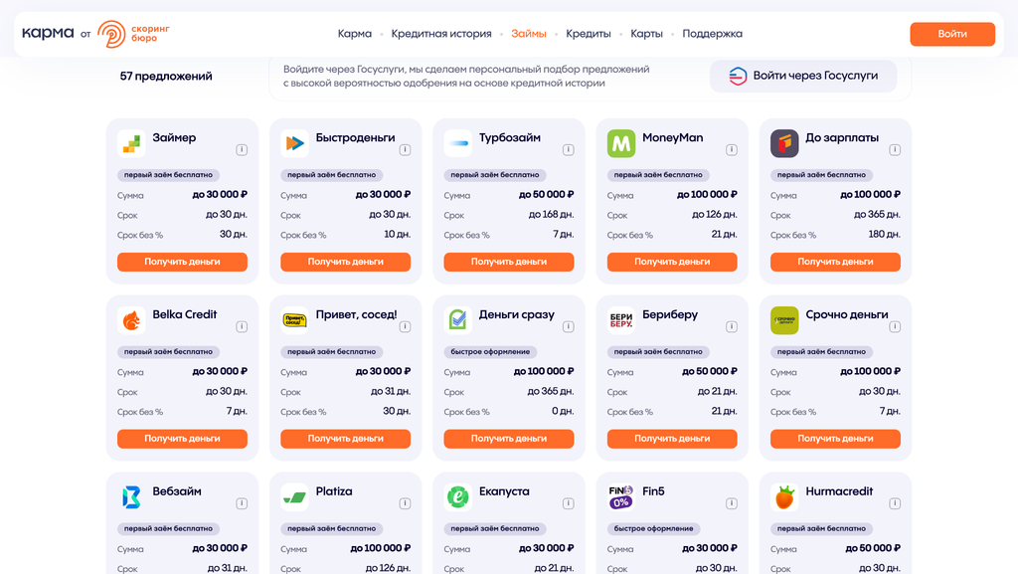Open Кредитная история in navigation

point(441,34)
